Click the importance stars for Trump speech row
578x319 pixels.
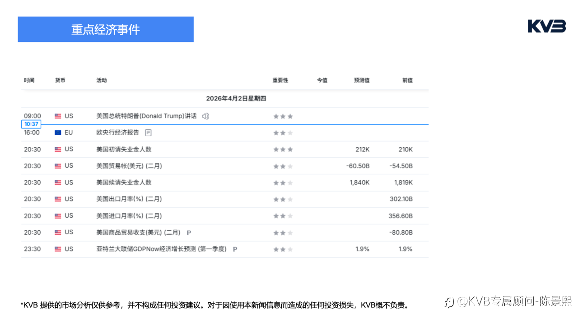[x=283, y=116]
